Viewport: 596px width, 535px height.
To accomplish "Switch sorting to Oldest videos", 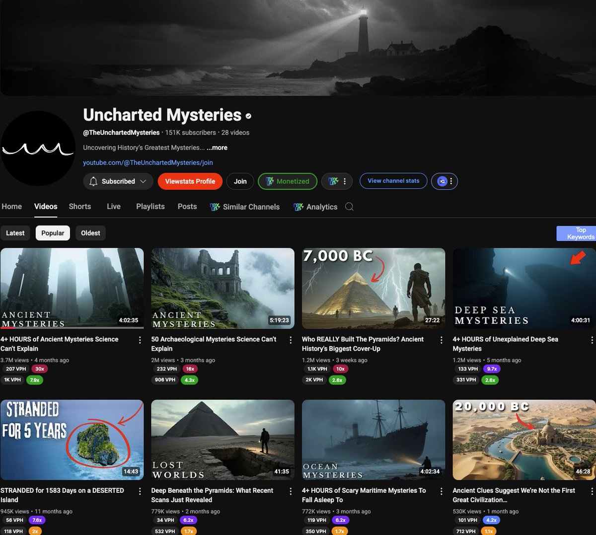I will tap(90, 232).
